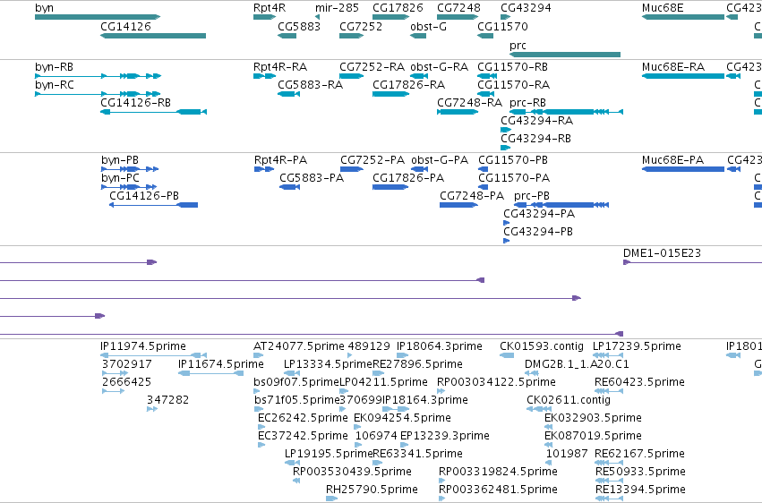
Task: Click the obst-G-RA transcript
Action: coord(419,76)
